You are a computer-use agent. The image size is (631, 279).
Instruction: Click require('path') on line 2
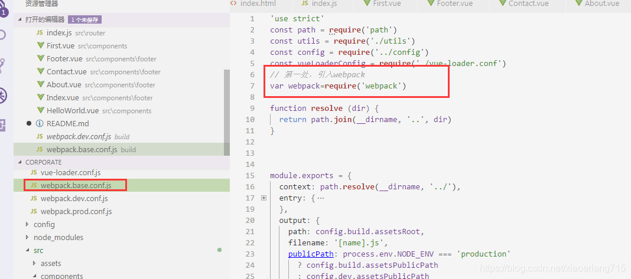point(363,29)
